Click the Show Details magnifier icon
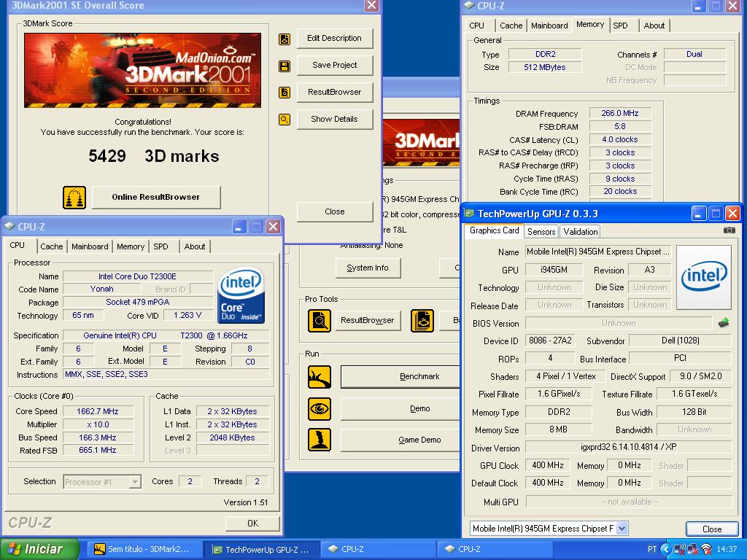The width and height of the screenshot is (747, 560). [285, 120]
